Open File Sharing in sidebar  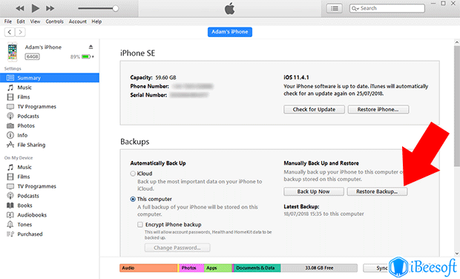31,145
